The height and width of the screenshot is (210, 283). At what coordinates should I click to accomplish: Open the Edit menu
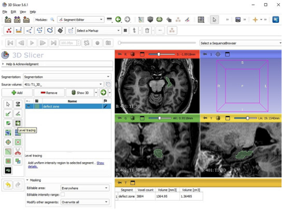click(13, 12)
